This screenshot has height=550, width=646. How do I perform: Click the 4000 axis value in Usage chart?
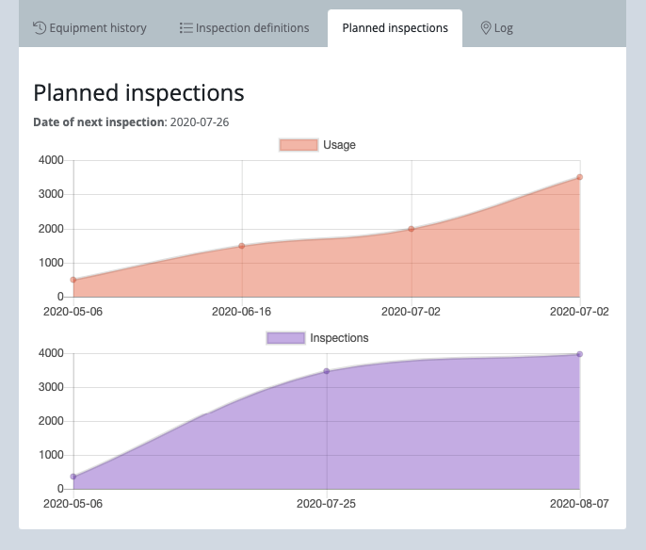click(x=51, y=160)
